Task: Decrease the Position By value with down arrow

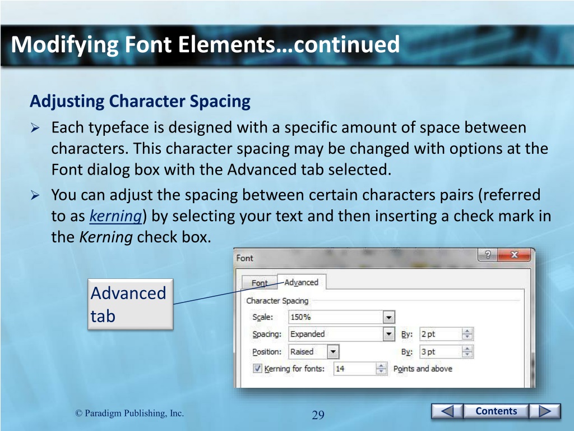Action: 468,355
